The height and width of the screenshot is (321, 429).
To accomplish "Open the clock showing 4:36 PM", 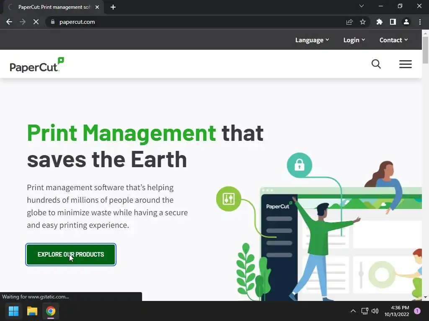I will pos(397,311).
